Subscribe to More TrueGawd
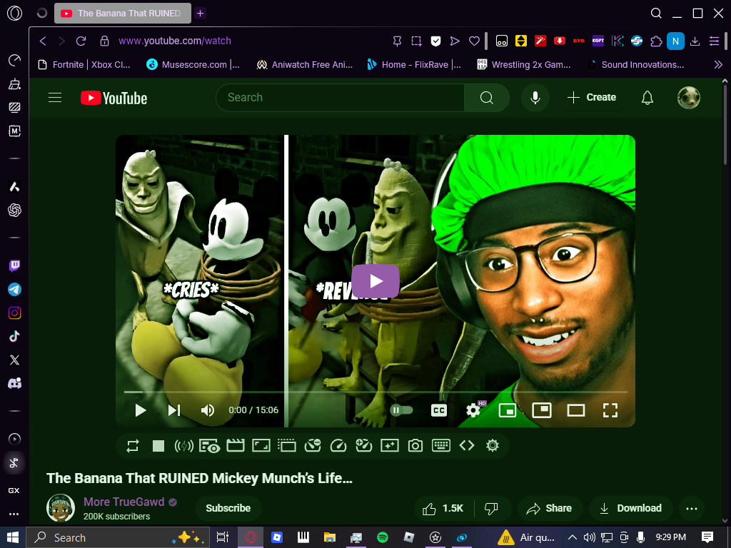 pyautogui.click(x=228, y=508)
